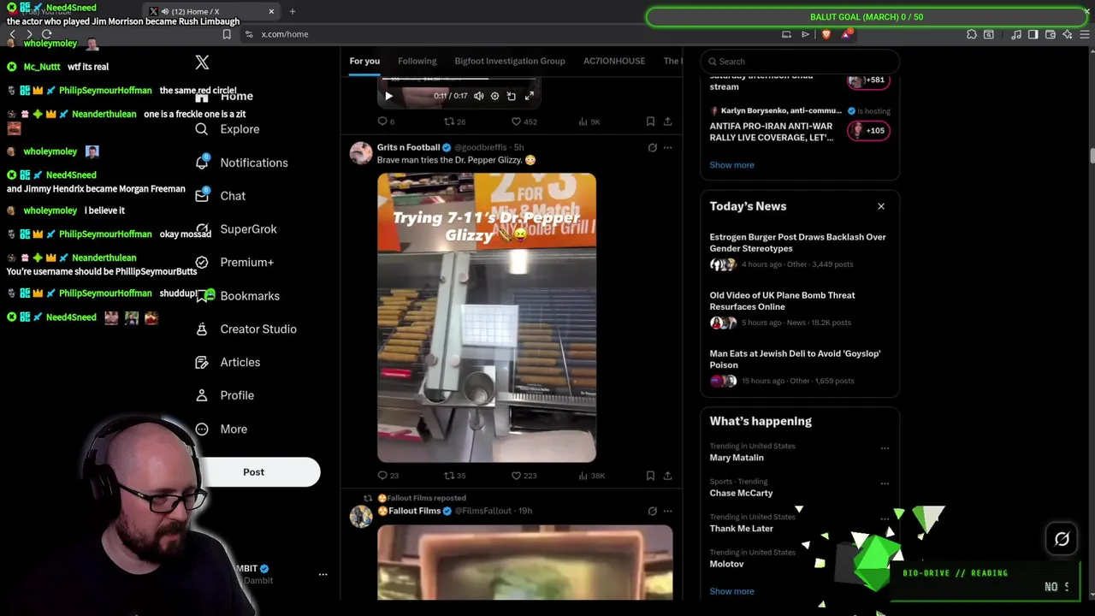Open the Grok floating button
Image resolution: width=1095 pixels, height=616 pixels.
point(1062,539)
